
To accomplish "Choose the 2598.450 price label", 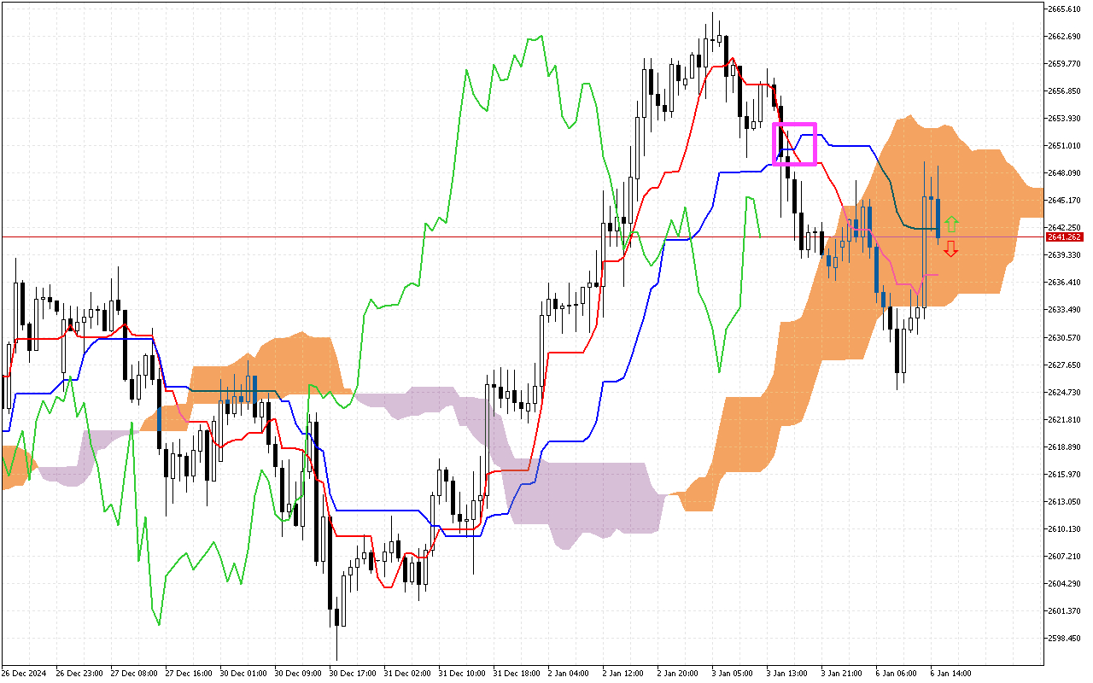I will point(1063,639).
